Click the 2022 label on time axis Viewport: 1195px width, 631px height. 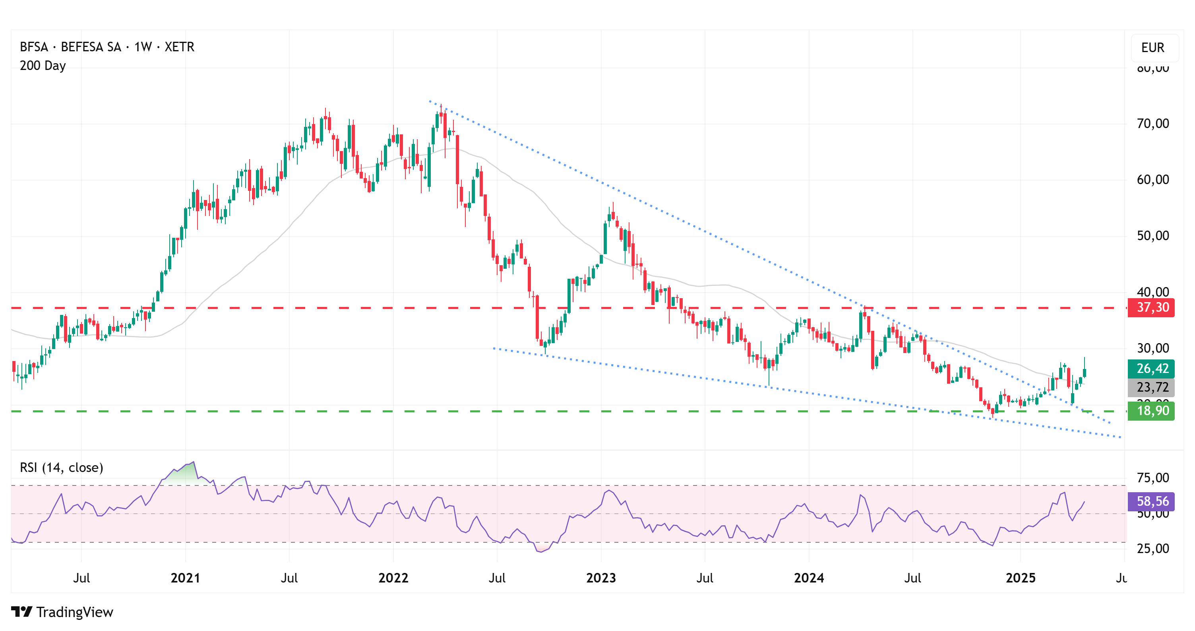[393, 578]
